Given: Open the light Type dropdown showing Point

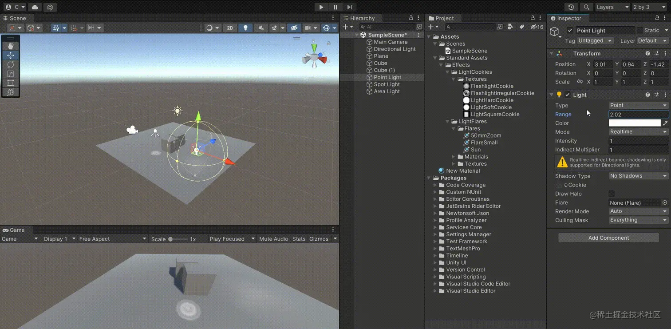Looking at the screenshot, I should (x=638, y=105).
